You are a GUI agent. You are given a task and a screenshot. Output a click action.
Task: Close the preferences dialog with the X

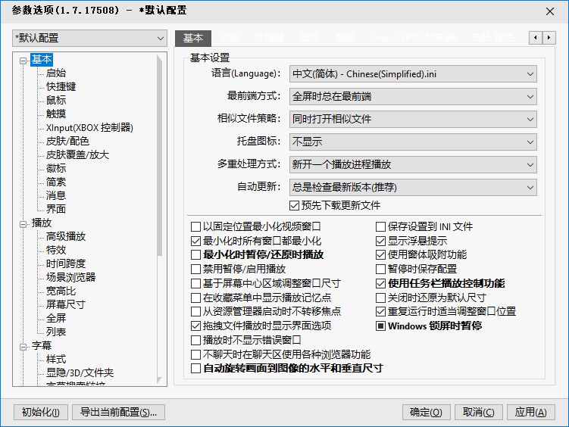coord(550,11)
